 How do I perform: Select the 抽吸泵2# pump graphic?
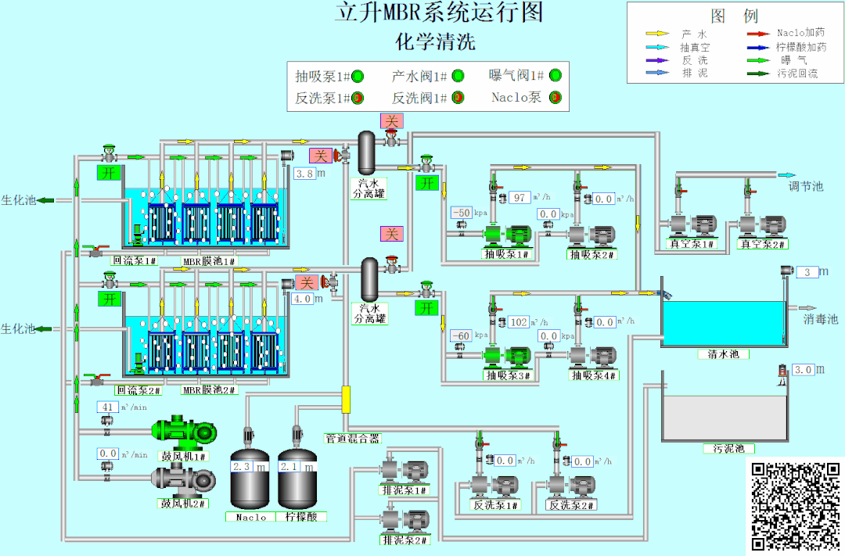[591, 235]
